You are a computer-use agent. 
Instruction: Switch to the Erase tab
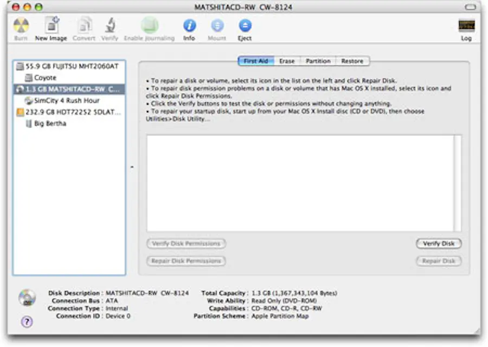[x=287, y=61]
